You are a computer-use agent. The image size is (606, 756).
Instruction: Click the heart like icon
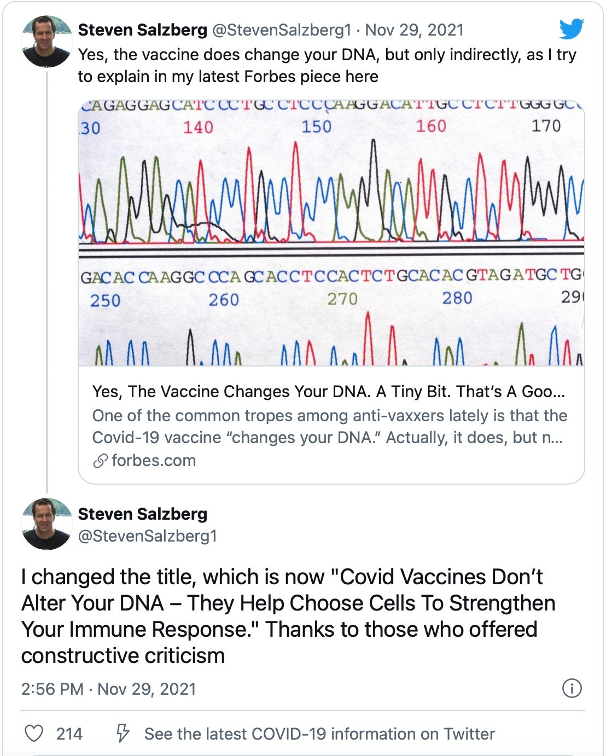click(34, 733)
